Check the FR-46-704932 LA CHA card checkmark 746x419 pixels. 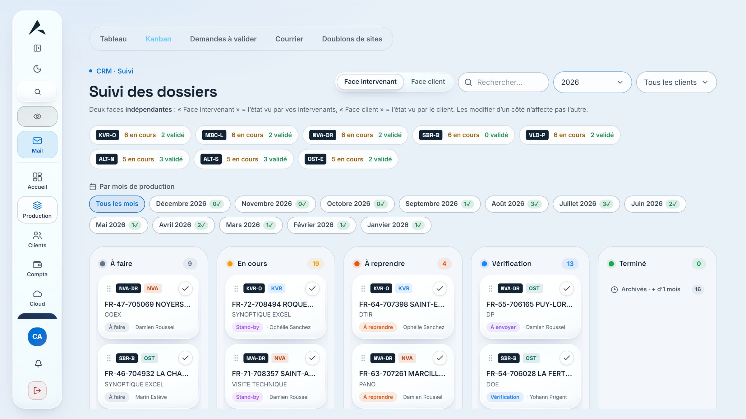[185, 358]
